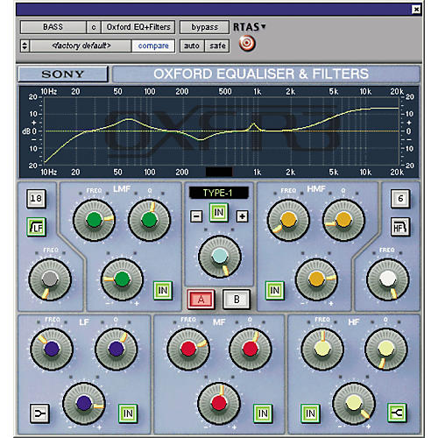
Task: Click the LF frequency knob (purple)
Action: 52,349
